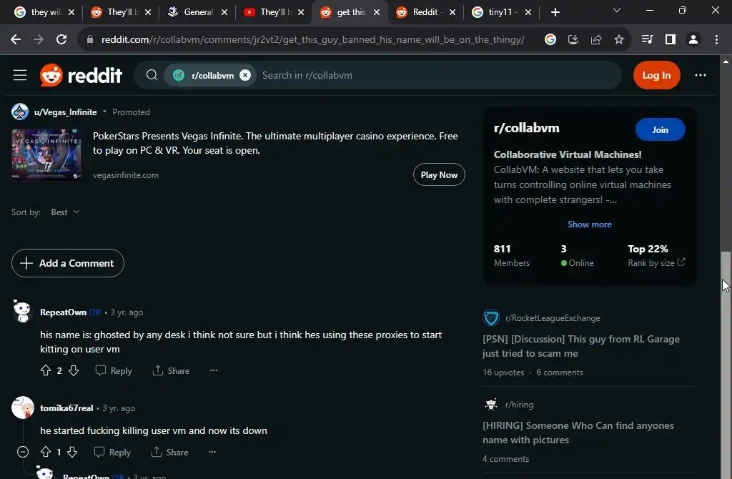The width and height of the screenshot is (732, 479).
Task: Click the address bar URL
Action: point(313,40)
